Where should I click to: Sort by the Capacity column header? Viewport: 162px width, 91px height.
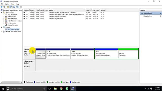point(88,10)
